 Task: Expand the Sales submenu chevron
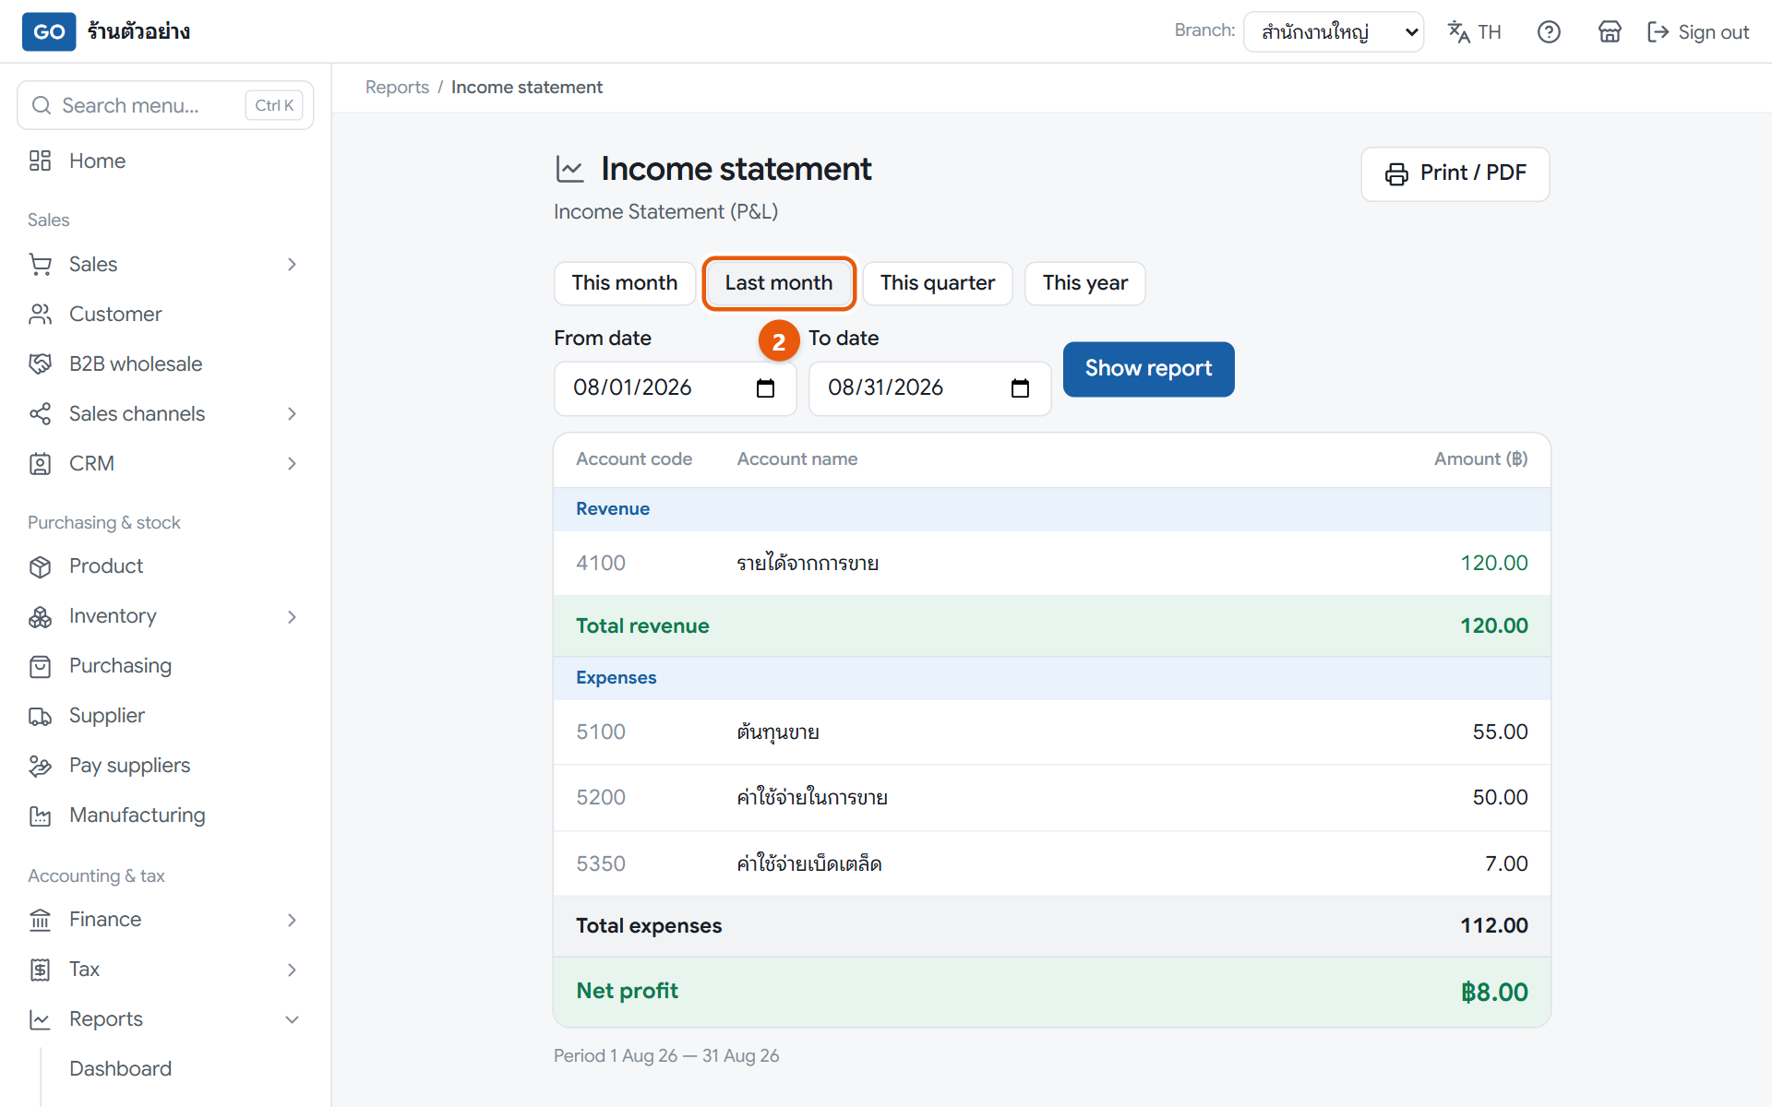point(292,265)
